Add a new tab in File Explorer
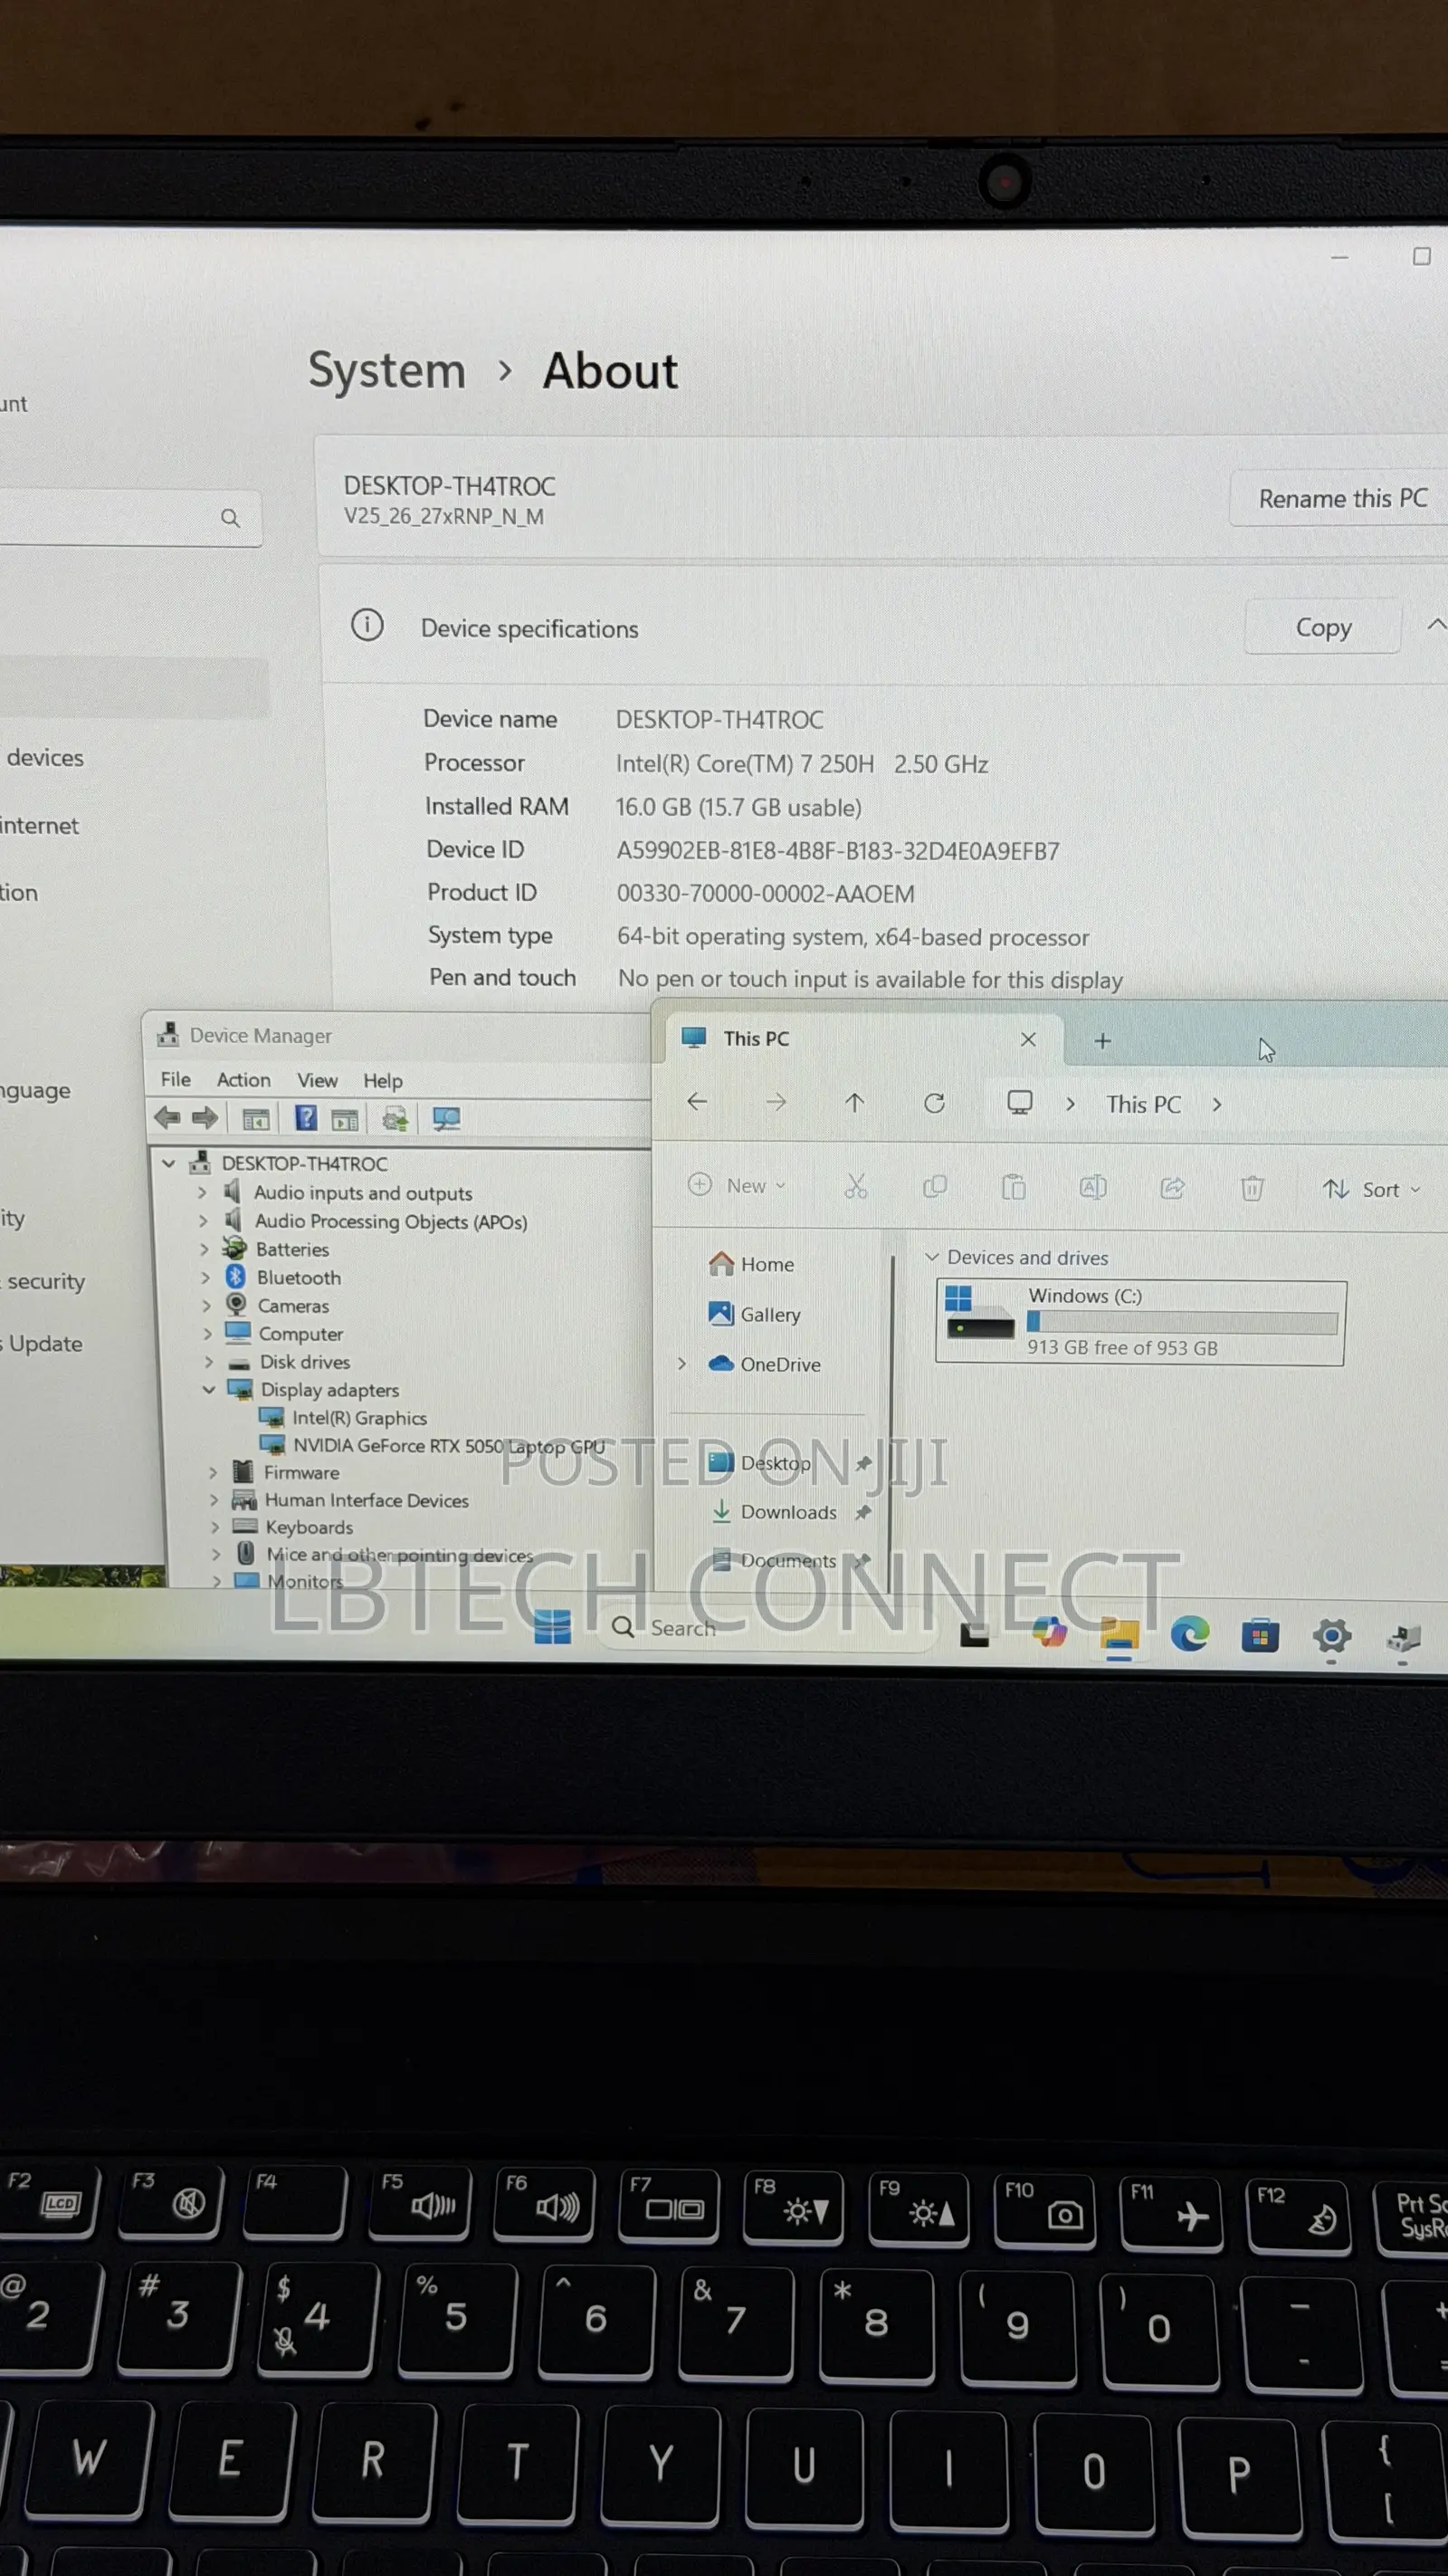 1102,1041
